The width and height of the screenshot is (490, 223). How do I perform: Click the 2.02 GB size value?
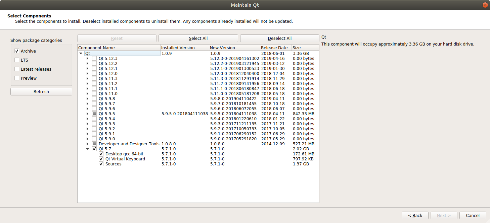[301, 149]
